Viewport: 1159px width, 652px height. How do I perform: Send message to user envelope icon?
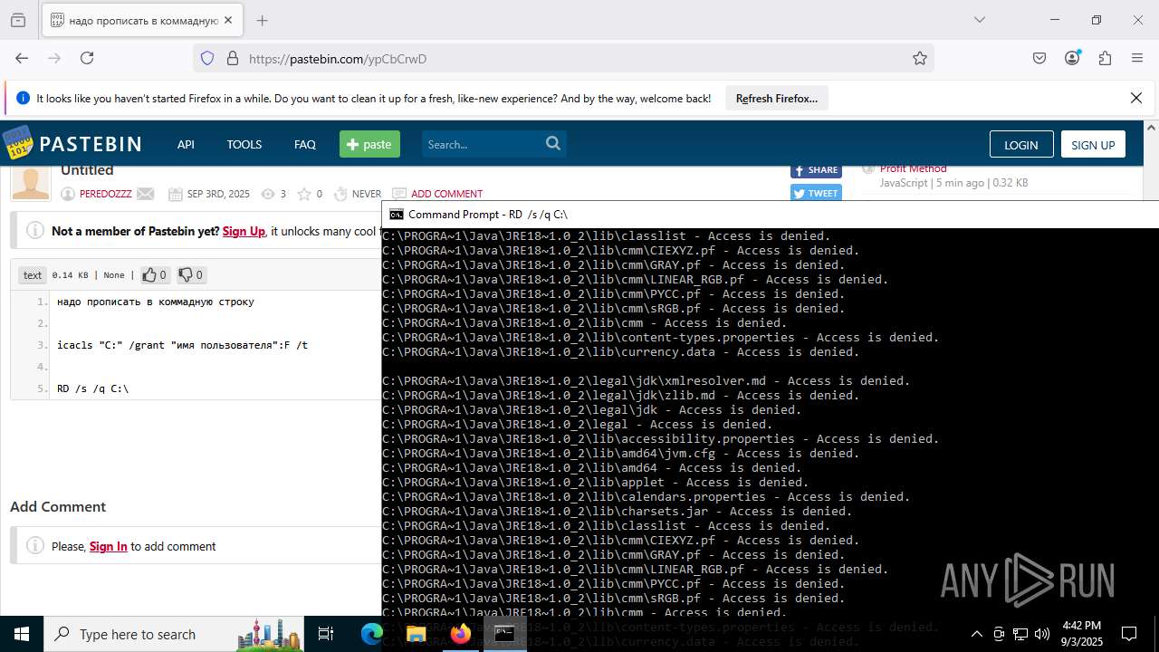(x=146, y=194)
